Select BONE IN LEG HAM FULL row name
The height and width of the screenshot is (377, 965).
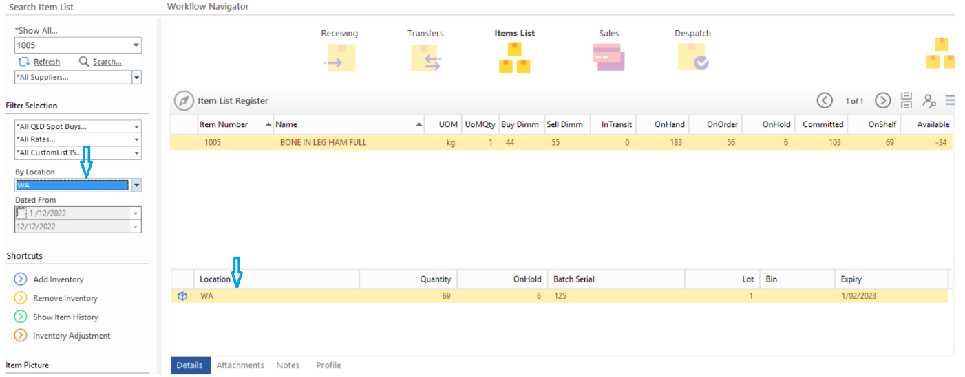[x=323, y=143]
